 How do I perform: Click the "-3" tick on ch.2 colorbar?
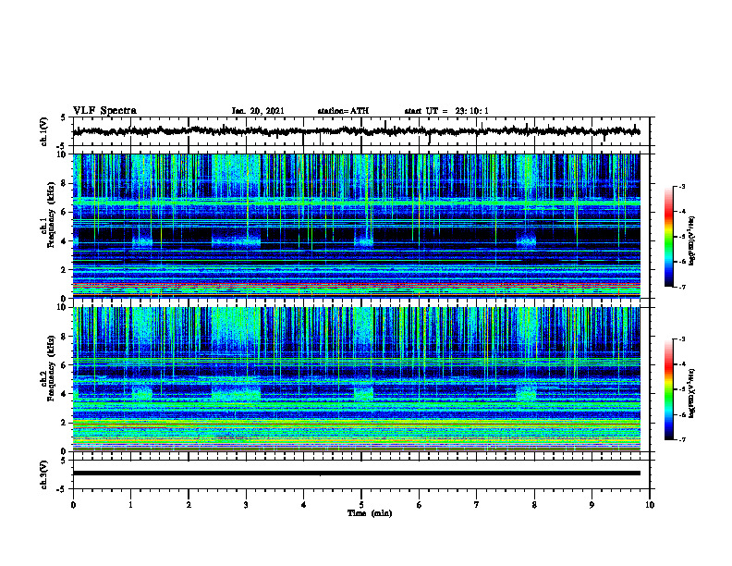pyautogui.click(x=682, y=339)
